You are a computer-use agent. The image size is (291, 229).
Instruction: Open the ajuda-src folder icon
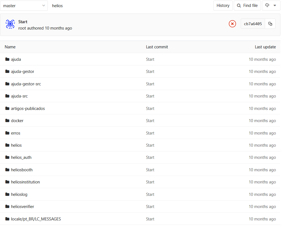tap(7, 96)
